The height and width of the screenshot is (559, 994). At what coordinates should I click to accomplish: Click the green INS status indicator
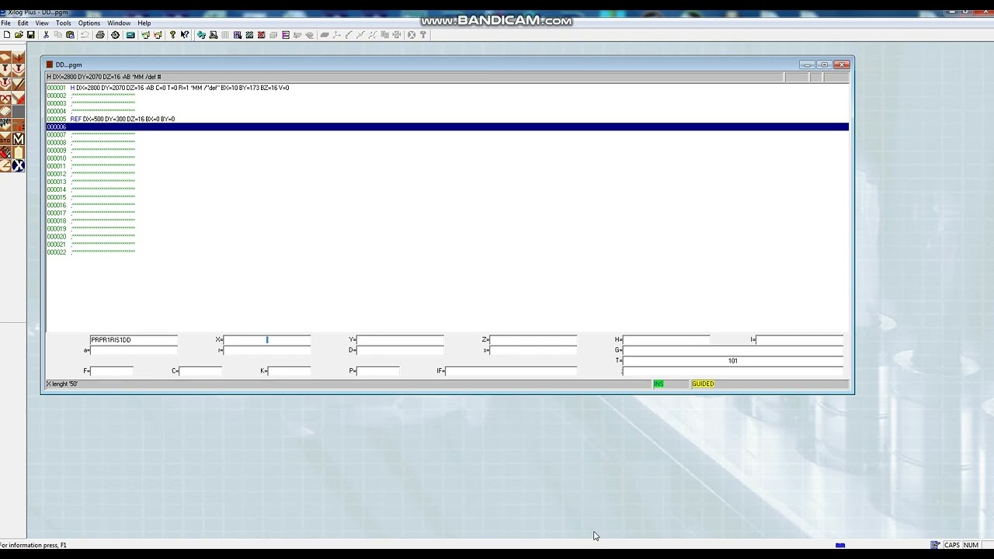[x=659, y=384]
